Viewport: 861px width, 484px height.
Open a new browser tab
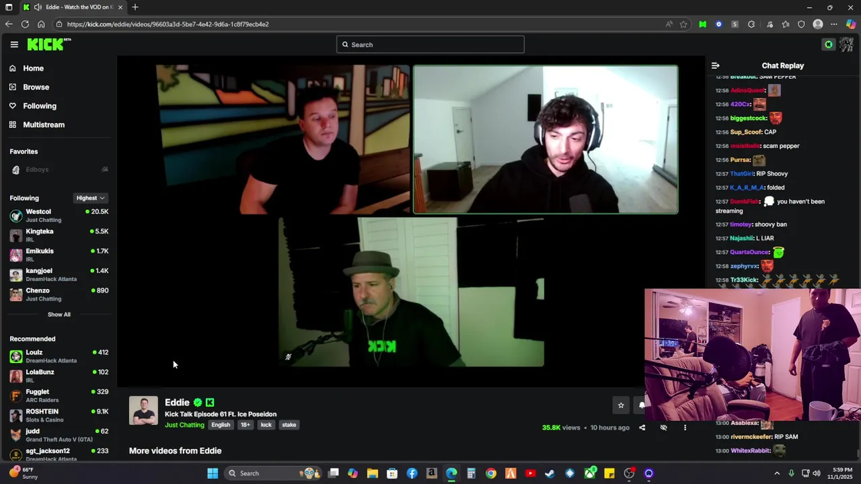135,7
